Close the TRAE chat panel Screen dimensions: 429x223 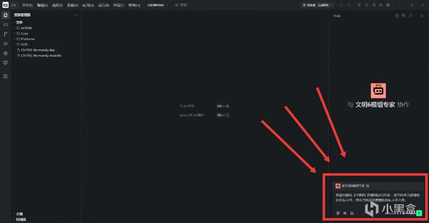[422, 16]
